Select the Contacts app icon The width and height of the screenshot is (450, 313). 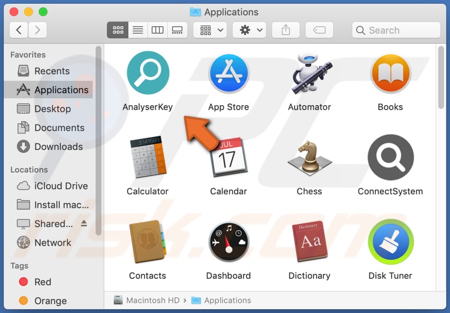148,241
